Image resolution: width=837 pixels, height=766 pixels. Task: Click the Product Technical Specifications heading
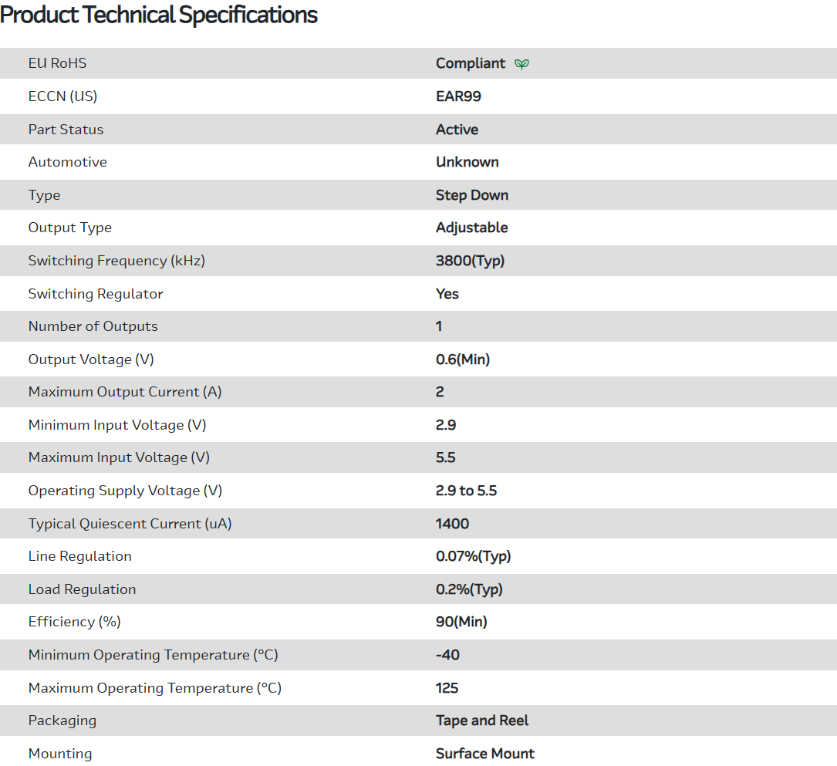pyautogui.click(x=159, y=15)
